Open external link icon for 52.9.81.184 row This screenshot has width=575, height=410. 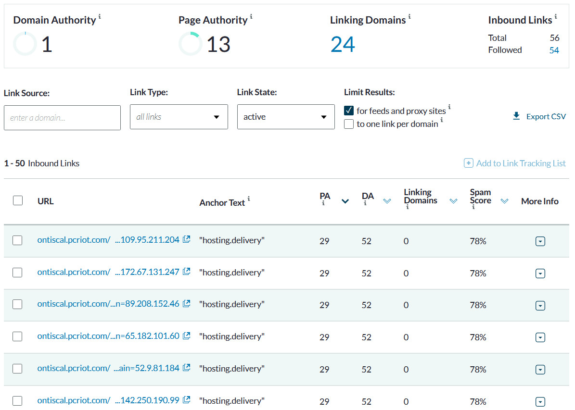186,368
